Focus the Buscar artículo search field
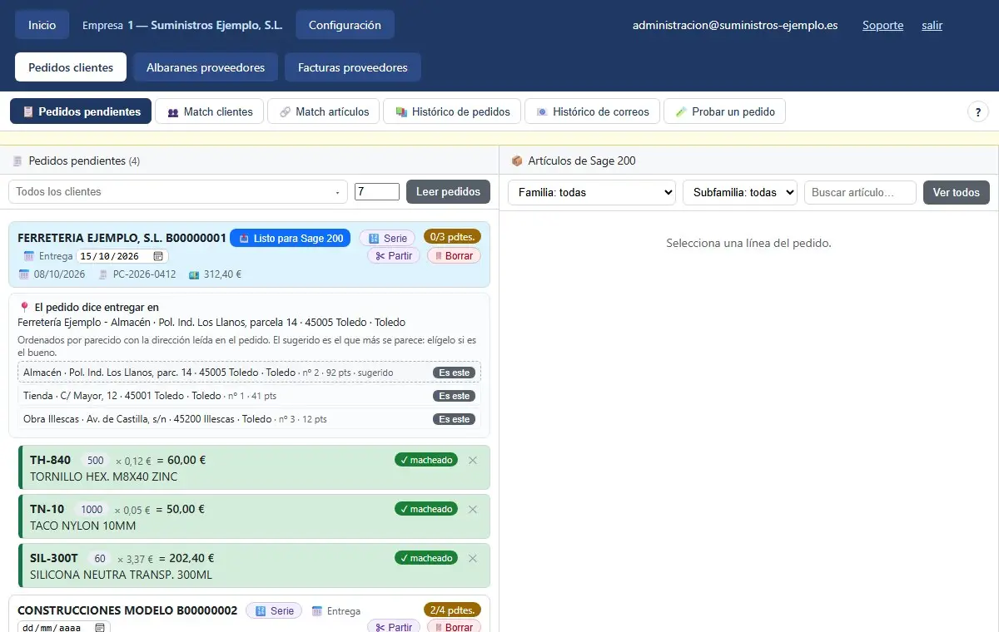The image size is (999, 632). pos(860,192)
